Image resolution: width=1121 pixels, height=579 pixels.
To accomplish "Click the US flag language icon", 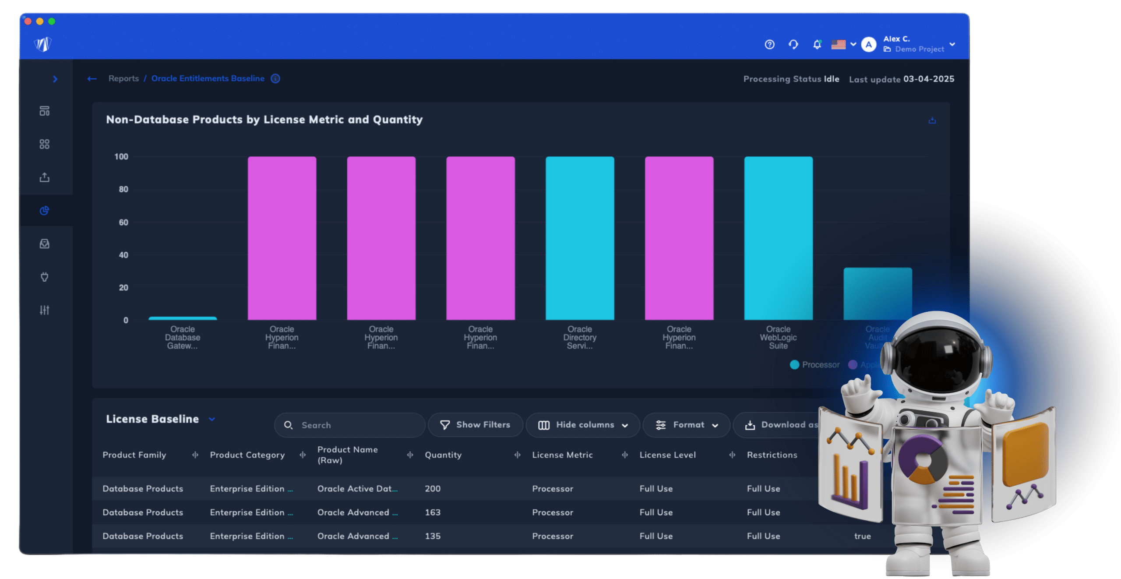I will click(838, 44).
